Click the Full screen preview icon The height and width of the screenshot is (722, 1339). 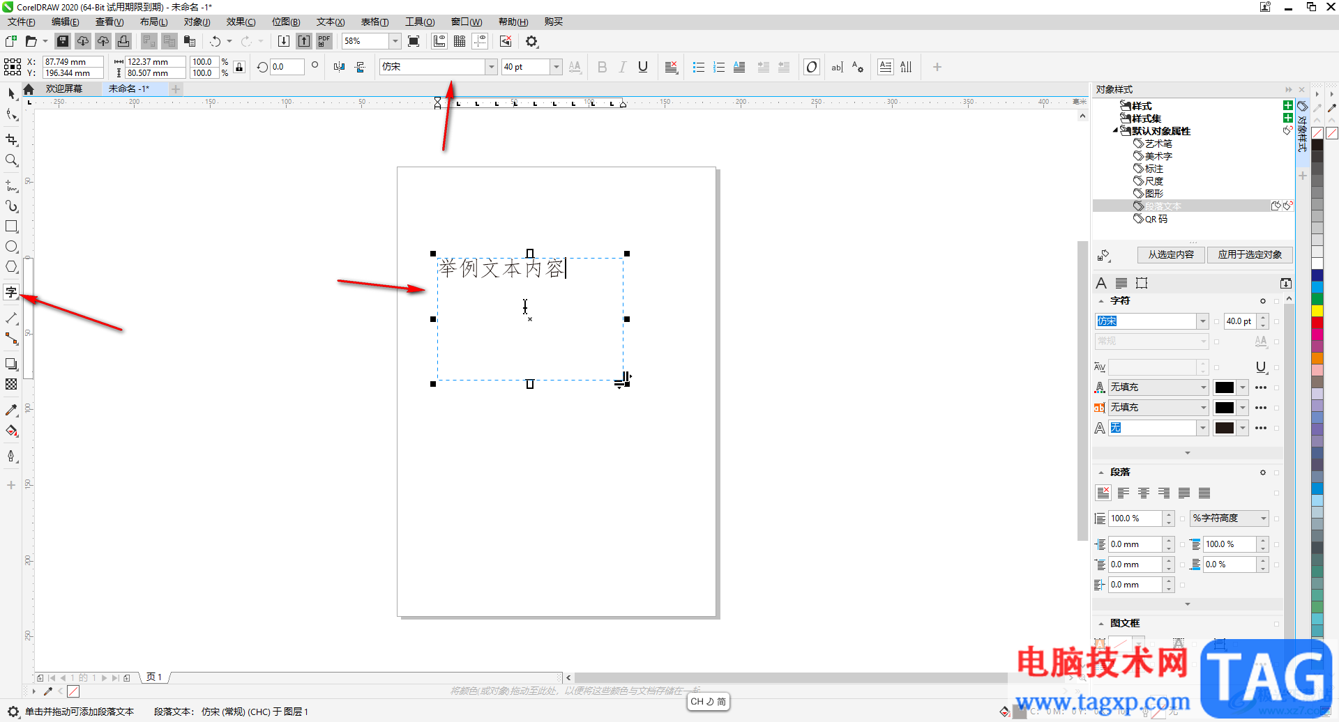(x=414, y=41)
